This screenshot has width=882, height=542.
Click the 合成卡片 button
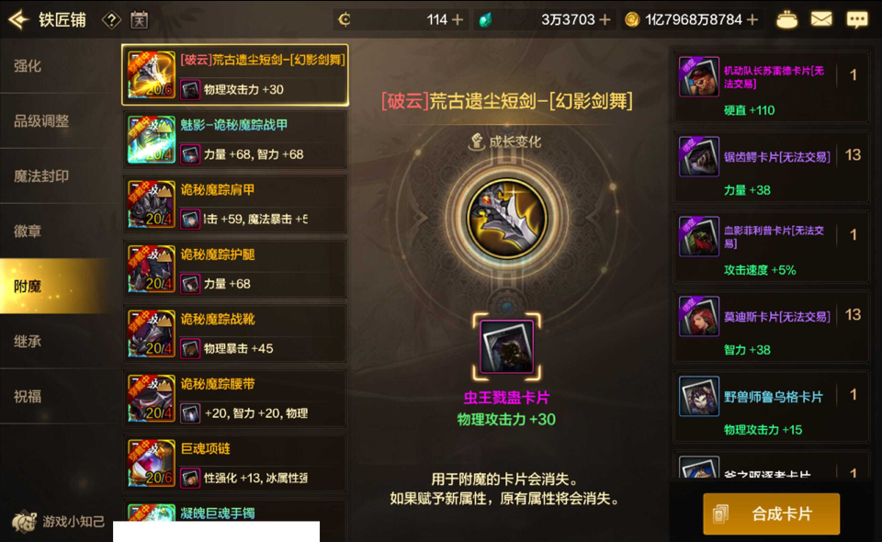pyautogui.click(x=771, y=514)
